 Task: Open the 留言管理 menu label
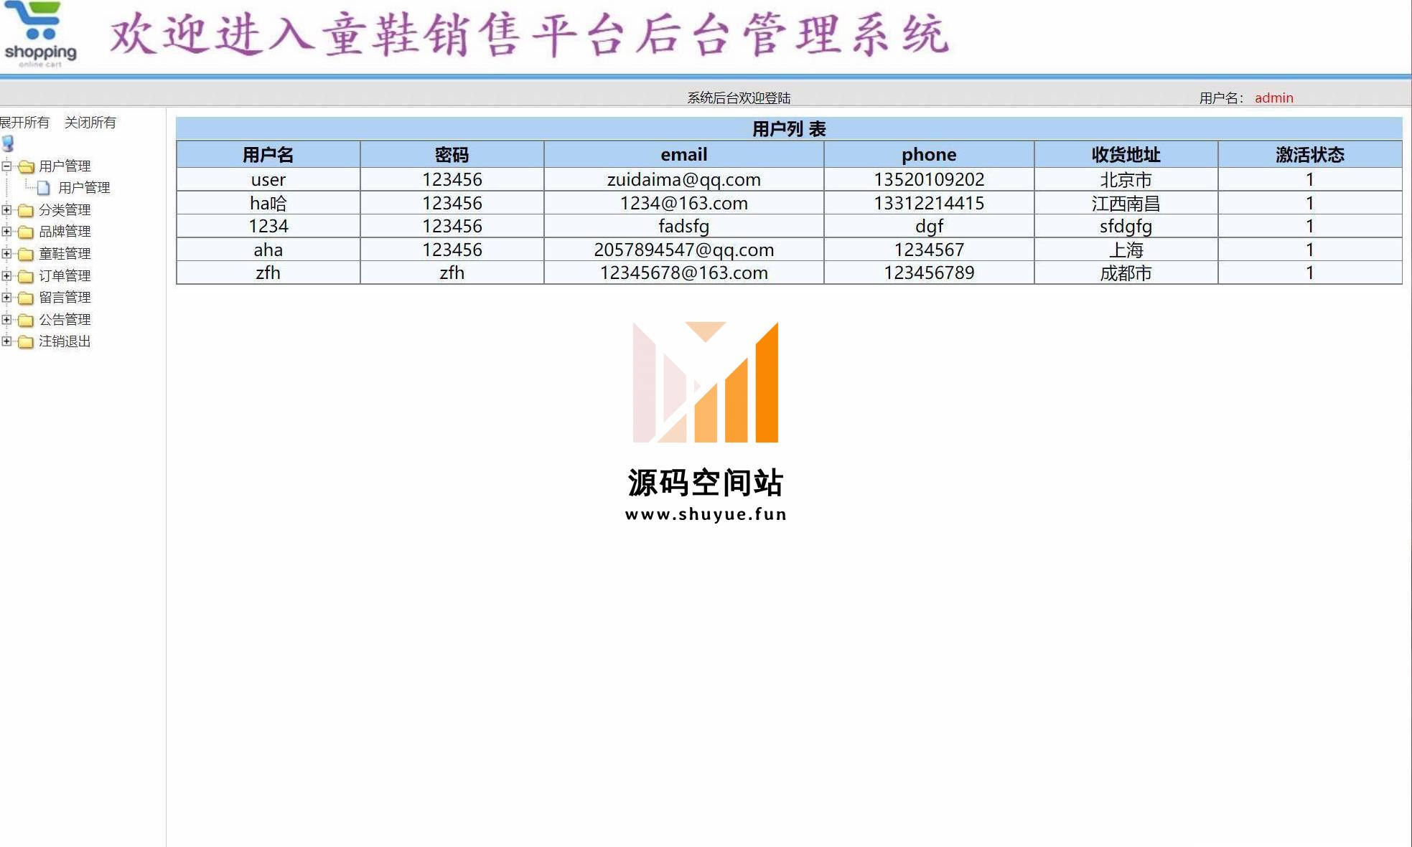[x=65, y=298]
